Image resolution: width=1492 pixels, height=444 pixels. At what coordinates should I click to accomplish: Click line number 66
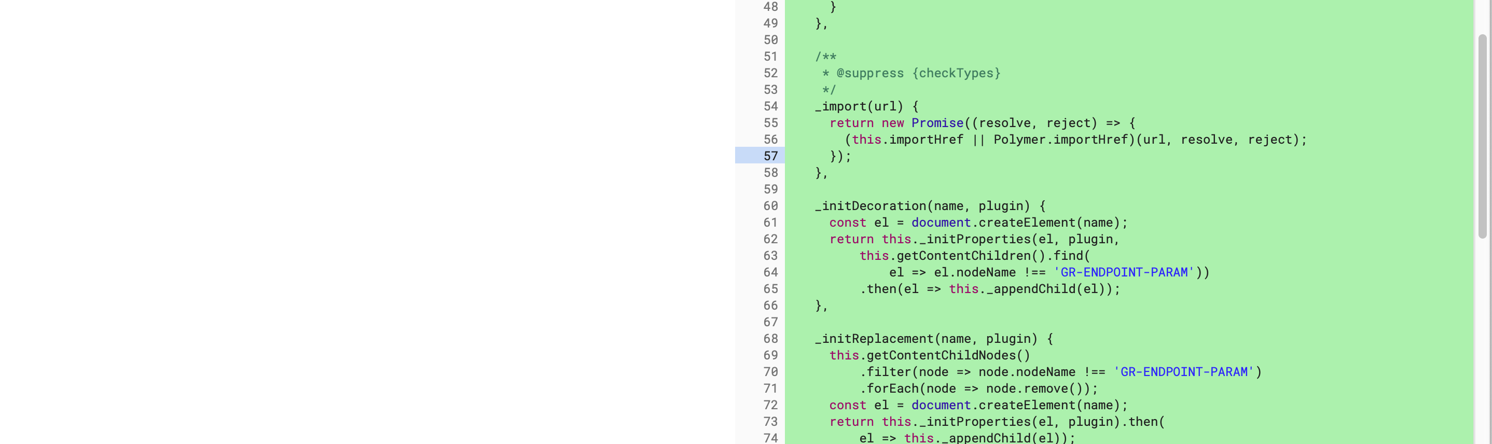(x=770, y=306)
